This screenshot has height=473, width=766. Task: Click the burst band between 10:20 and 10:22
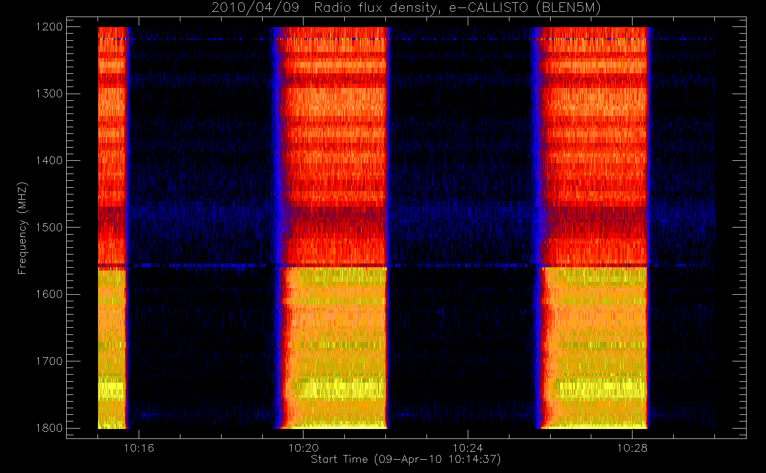click(x=331, y=228)
